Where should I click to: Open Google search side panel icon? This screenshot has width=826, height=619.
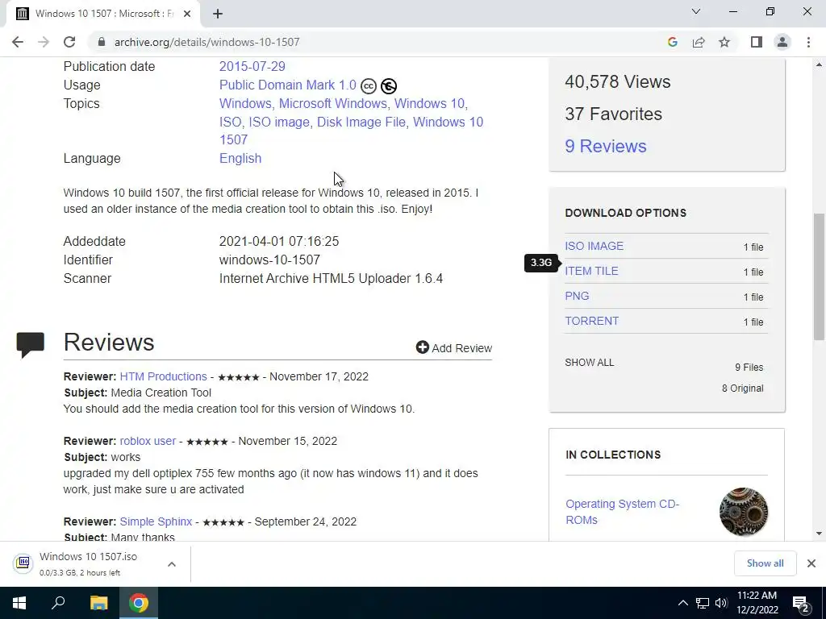[672, 42]
